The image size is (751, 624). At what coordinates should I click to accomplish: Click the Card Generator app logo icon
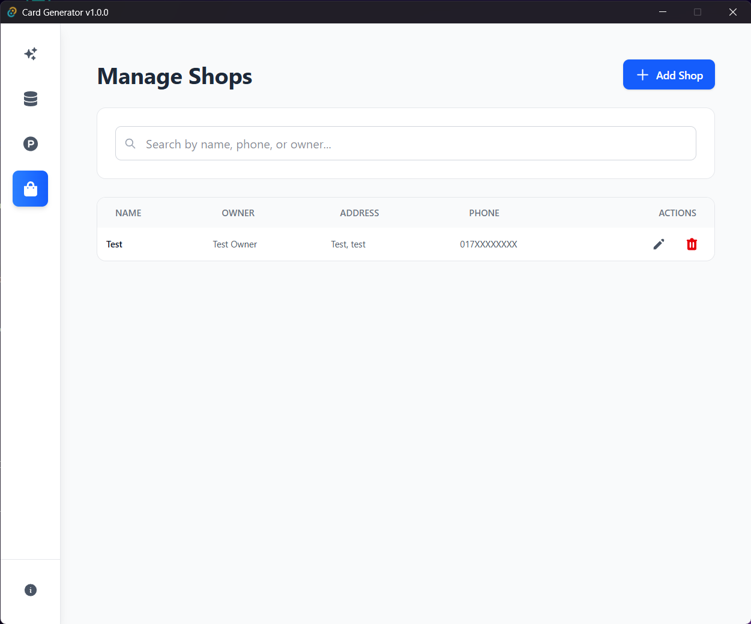coord(11,12)
